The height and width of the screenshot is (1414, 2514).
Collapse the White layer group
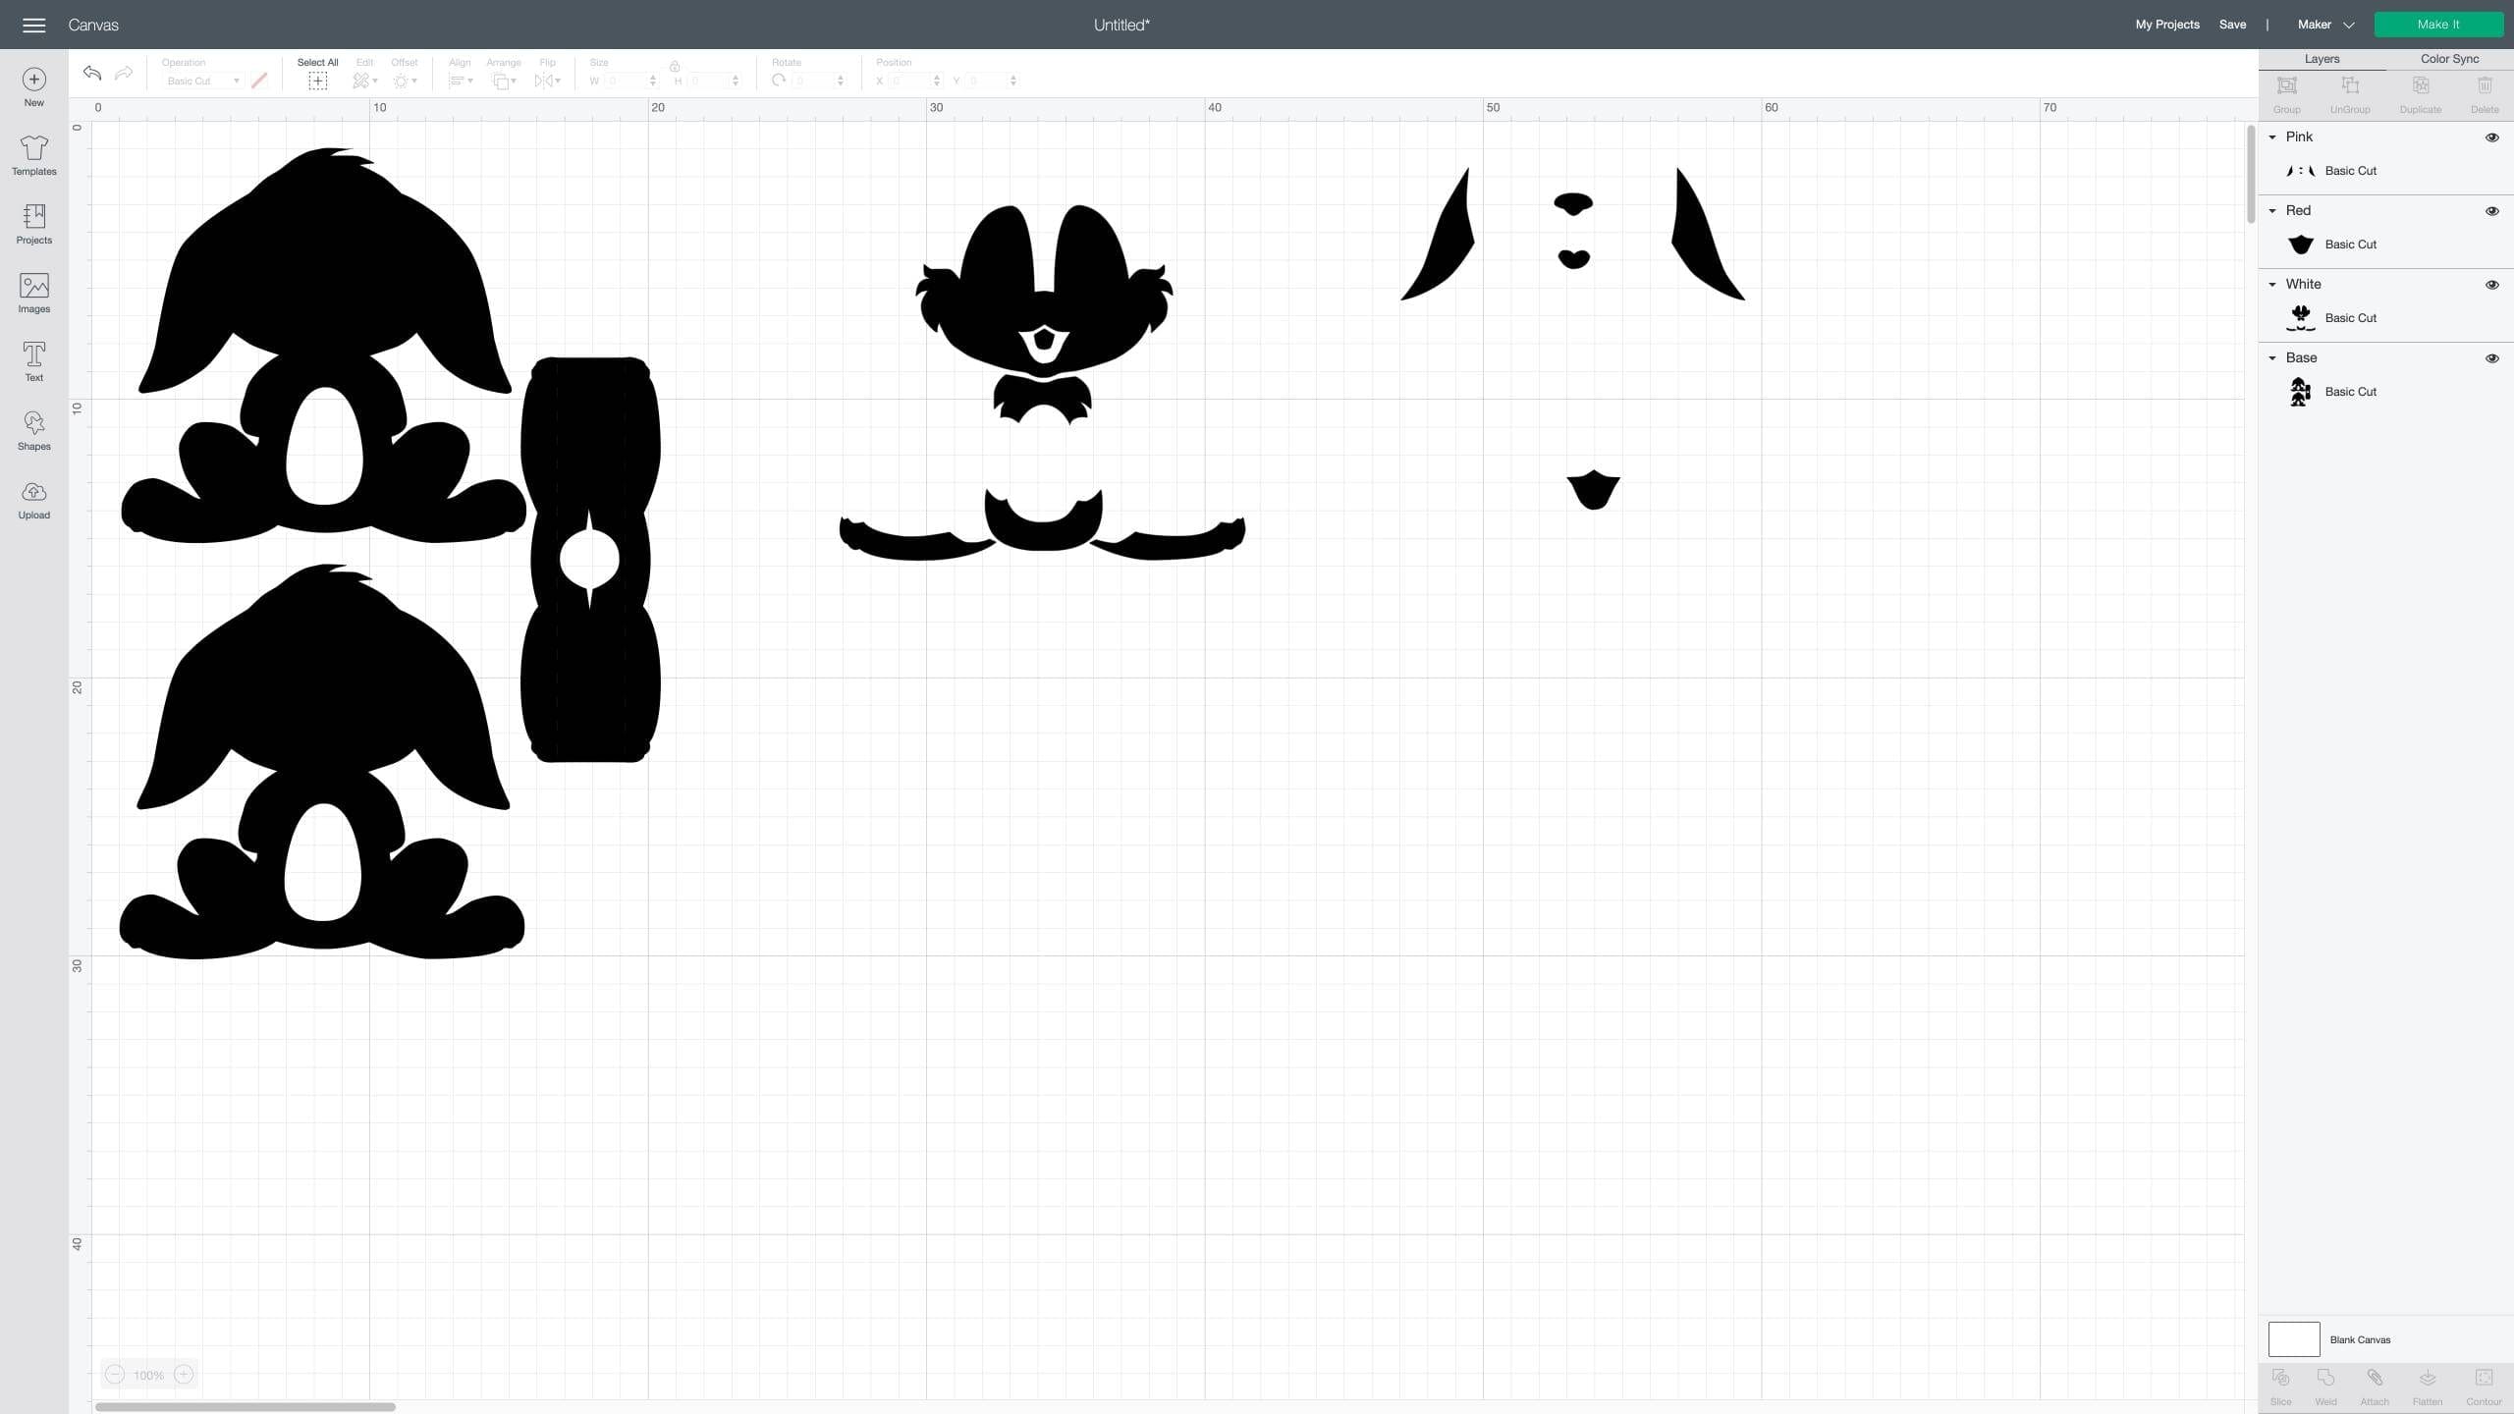(x=2272, y=285)
